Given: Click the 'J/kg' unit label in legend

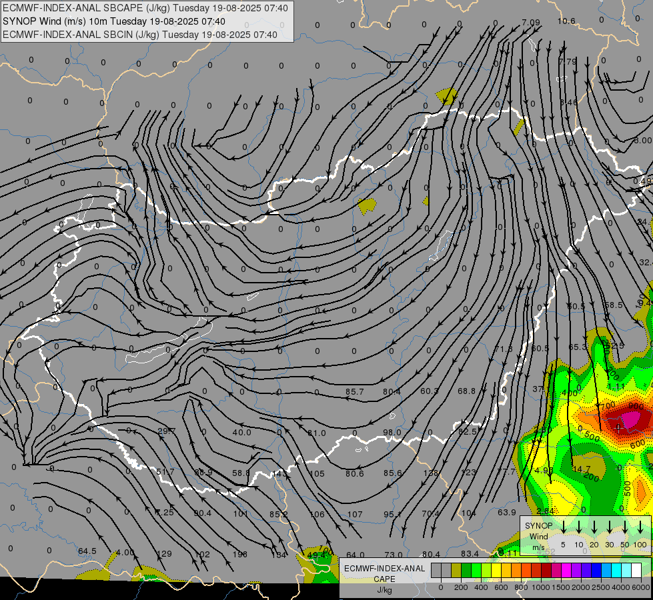Looking at the screenshot, I should pyautogui.click(x=384, y=590).
